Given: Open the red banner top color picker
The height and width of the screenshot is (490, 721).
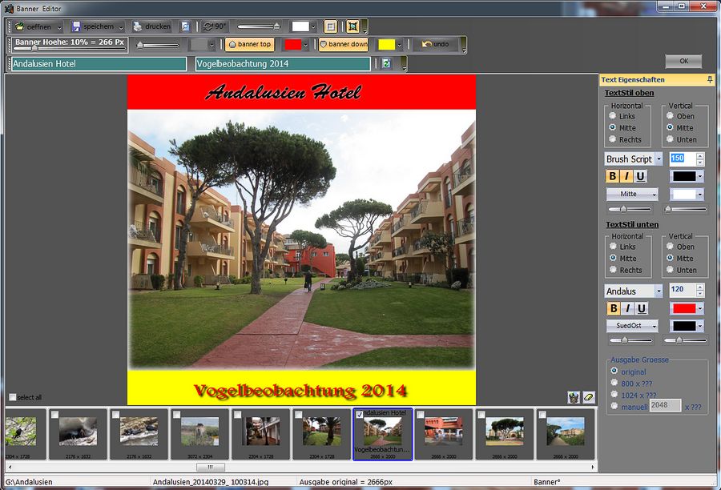Looking at the screenshot, I should (x=305, y=45).
